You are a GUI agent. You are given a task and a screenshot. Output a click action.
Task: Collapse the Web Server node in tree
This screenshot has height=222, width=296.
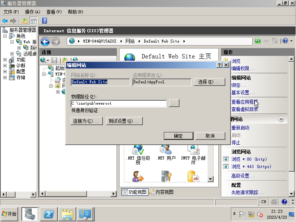(12, 42)
